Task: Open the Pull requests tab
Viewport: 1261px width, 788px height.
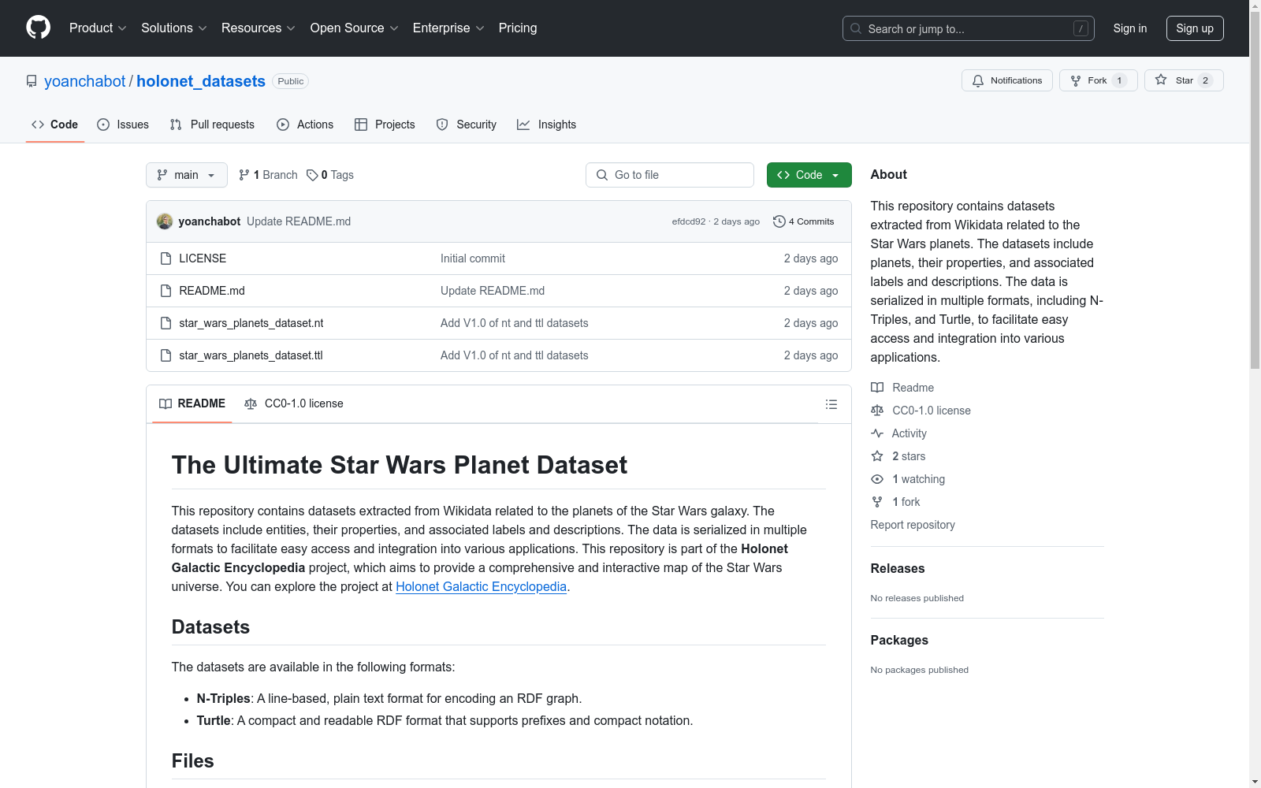Action: coord(212,125)
